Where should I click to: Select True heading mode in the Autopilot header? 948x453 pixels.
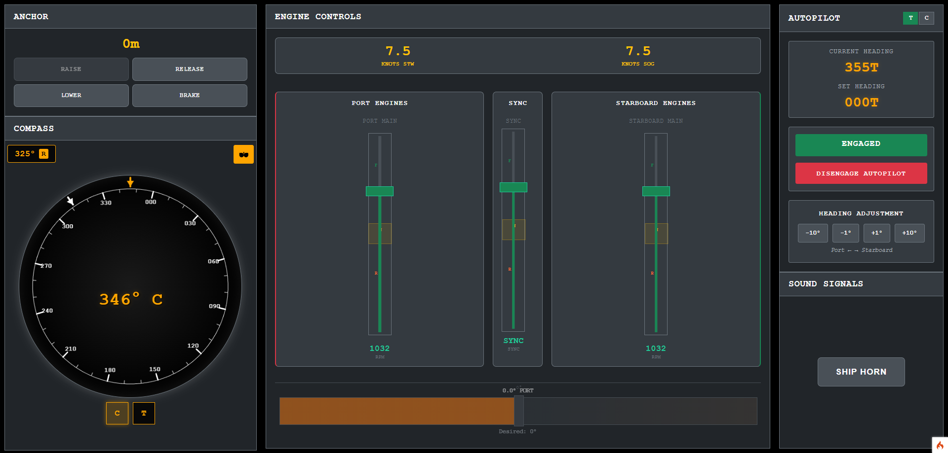[910, 18]
